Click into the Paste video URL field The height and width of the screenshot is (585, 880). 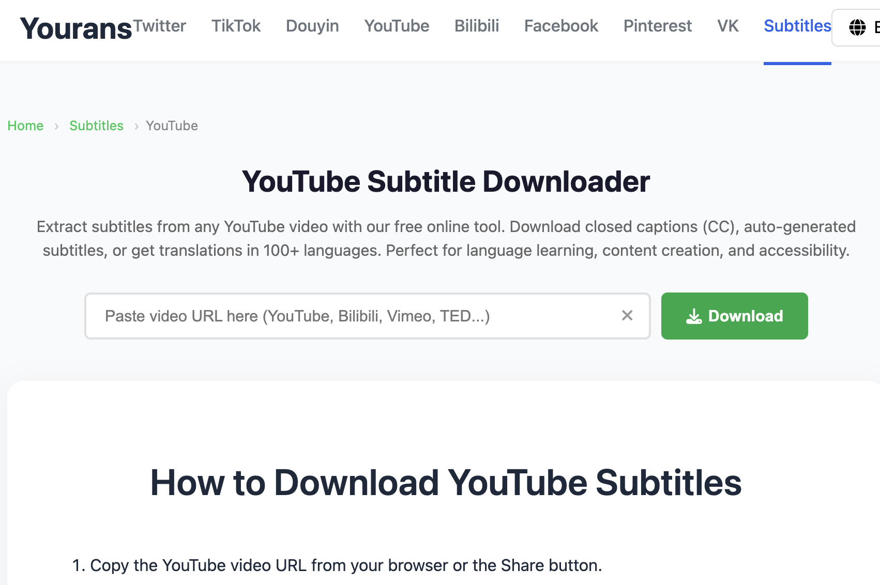352,316
